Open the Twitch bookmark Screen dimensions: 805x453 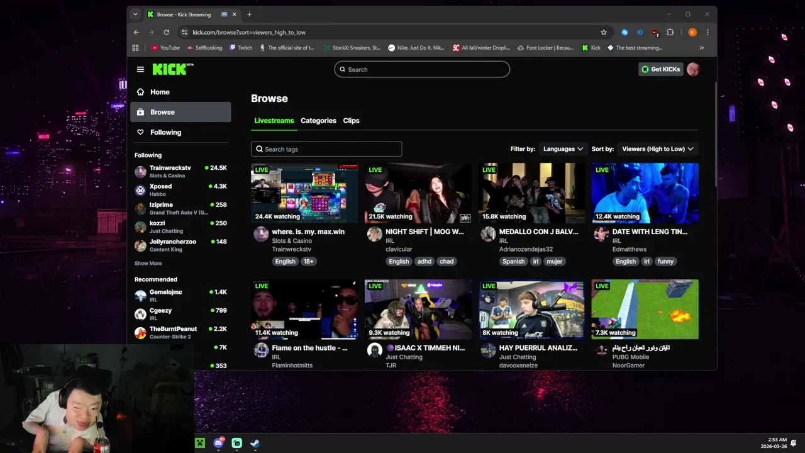point(241,48)
